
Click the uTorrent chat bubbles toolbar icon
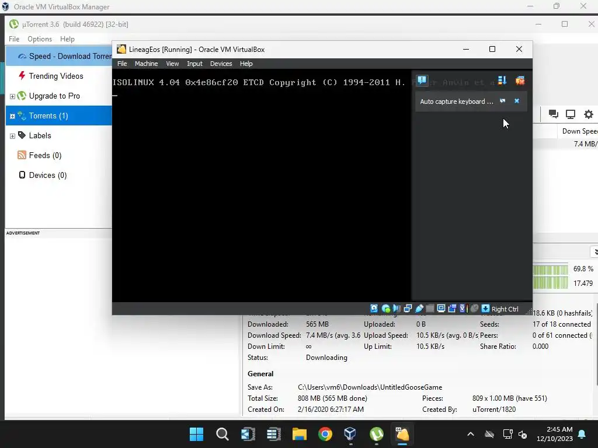point(554,114)
